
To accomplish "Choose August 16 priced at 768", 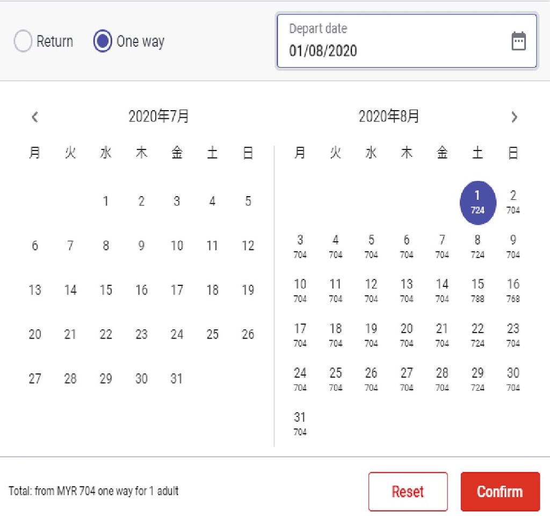I will coord(513,290).
